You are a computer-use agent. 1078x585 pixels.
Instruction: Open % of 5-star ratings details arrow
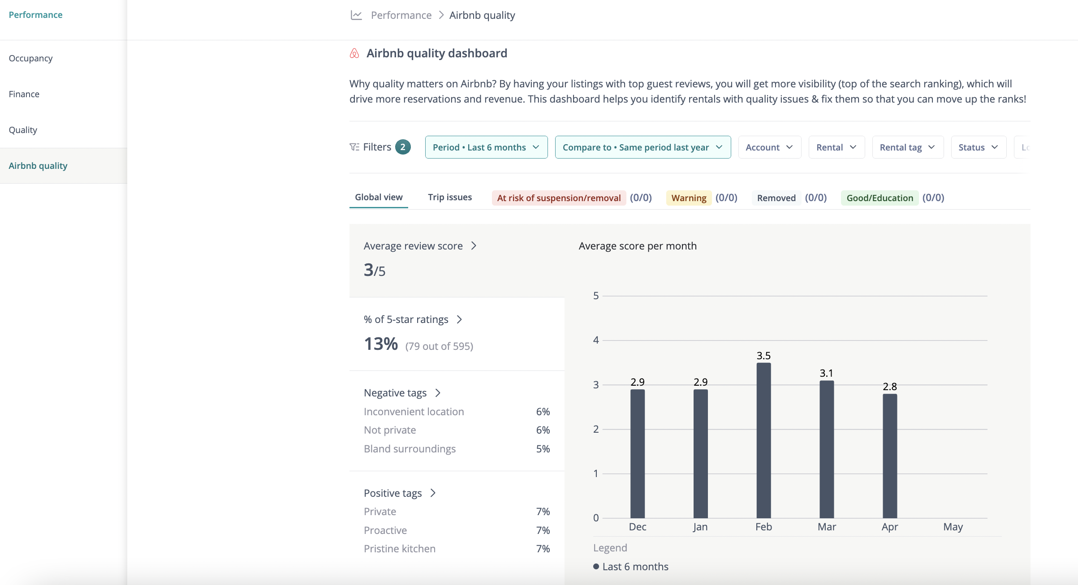459,319
